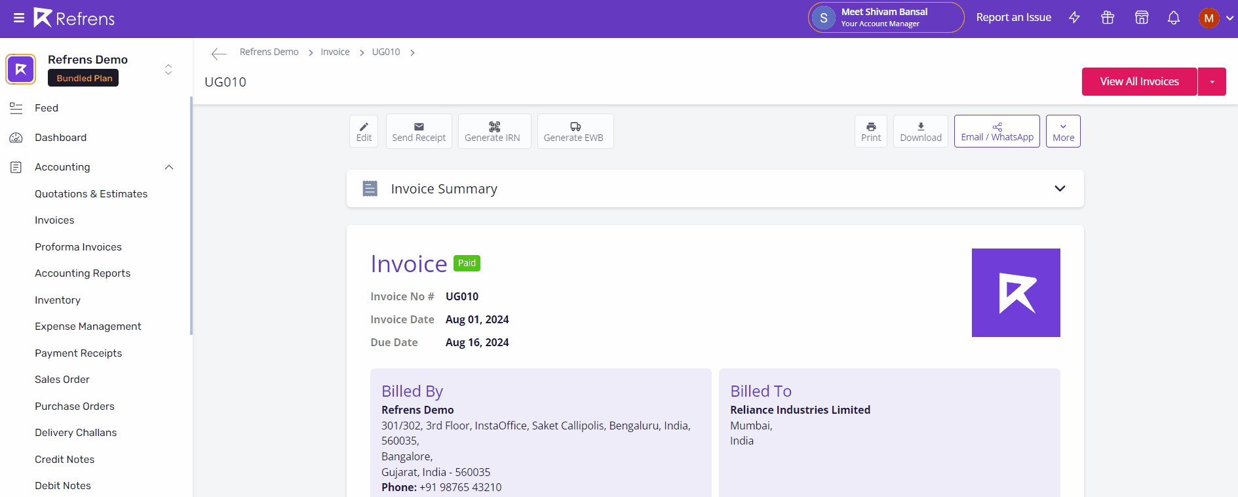Image resolution: width=1238 pixels, height=497 pixels.
Task: Click Reliance Industries Limited name
Action: pyautogui.click(x=800, y=410)
